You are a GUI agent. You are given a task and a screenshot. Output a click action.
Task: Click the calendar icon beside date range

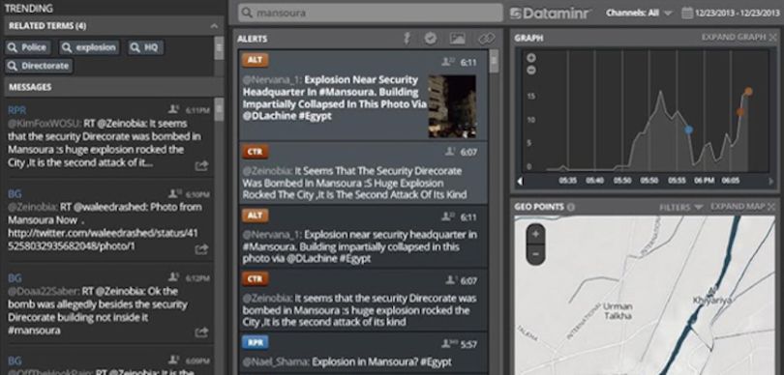(x=687, y=14)
